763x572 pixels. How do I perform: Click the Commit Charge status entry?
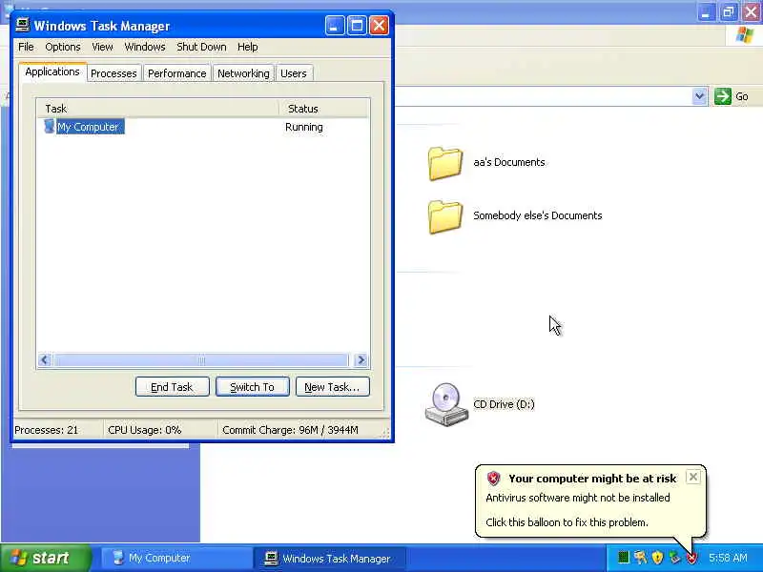coord(290,430)
